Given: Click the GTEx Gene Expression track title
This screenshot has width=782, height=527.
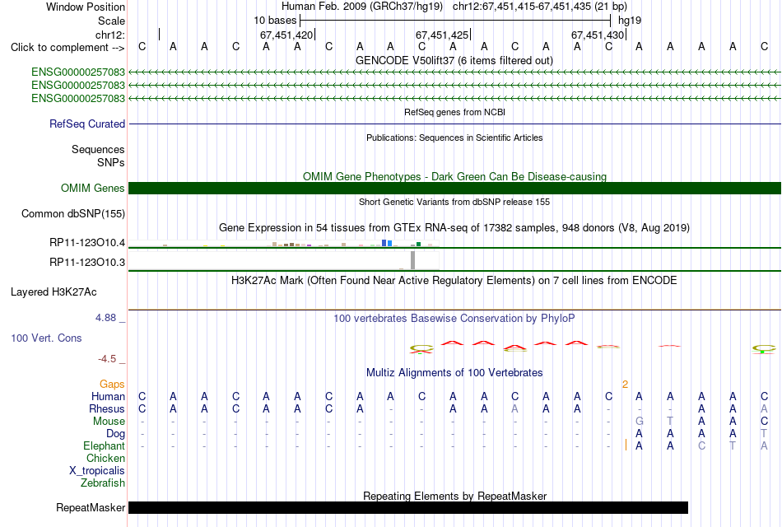Looking at the screenshot, I should (x=454, y=227).
